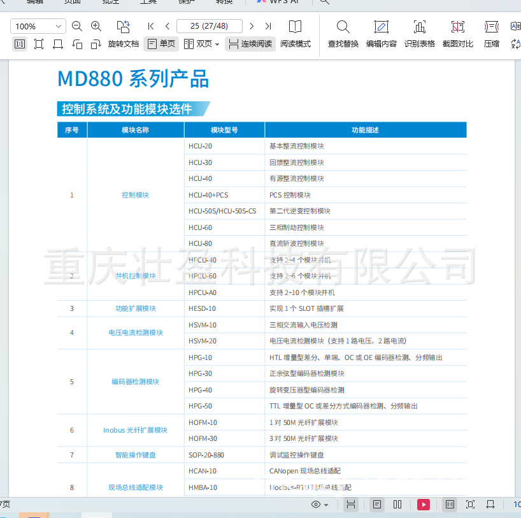Click edit content 编辑内容 tool
Image resolution: width=521 pixels, height=518 pixels.
click(381, 34)
